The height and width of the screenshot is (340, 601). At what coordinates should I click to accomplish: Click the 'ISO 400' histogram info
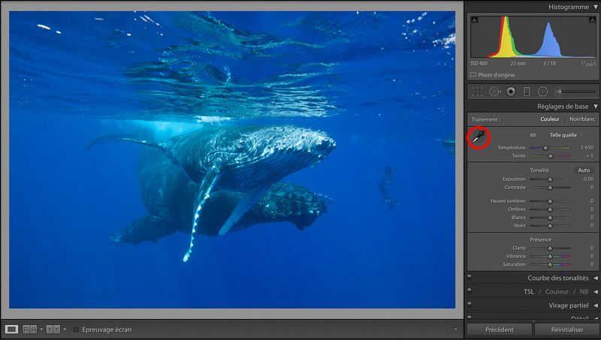pyautogui.click(x=479, y=63)
